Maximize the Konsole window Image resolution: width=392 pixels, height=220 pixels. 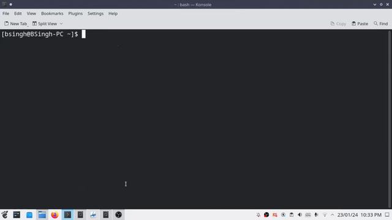tap(381, 4)
